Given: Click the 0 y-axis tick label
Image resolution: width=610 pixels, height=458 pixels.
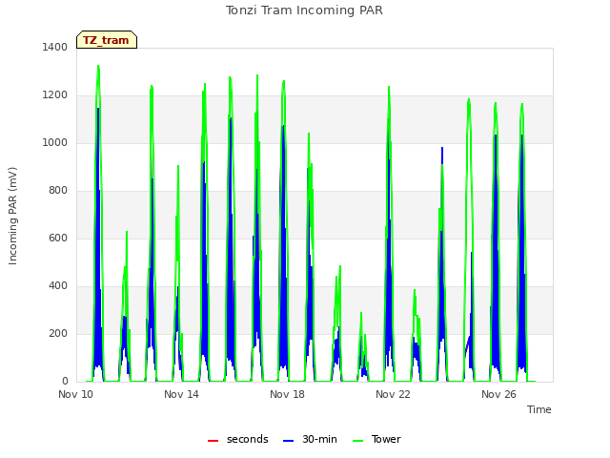Looking at the screenshot, I should (65, 381).
